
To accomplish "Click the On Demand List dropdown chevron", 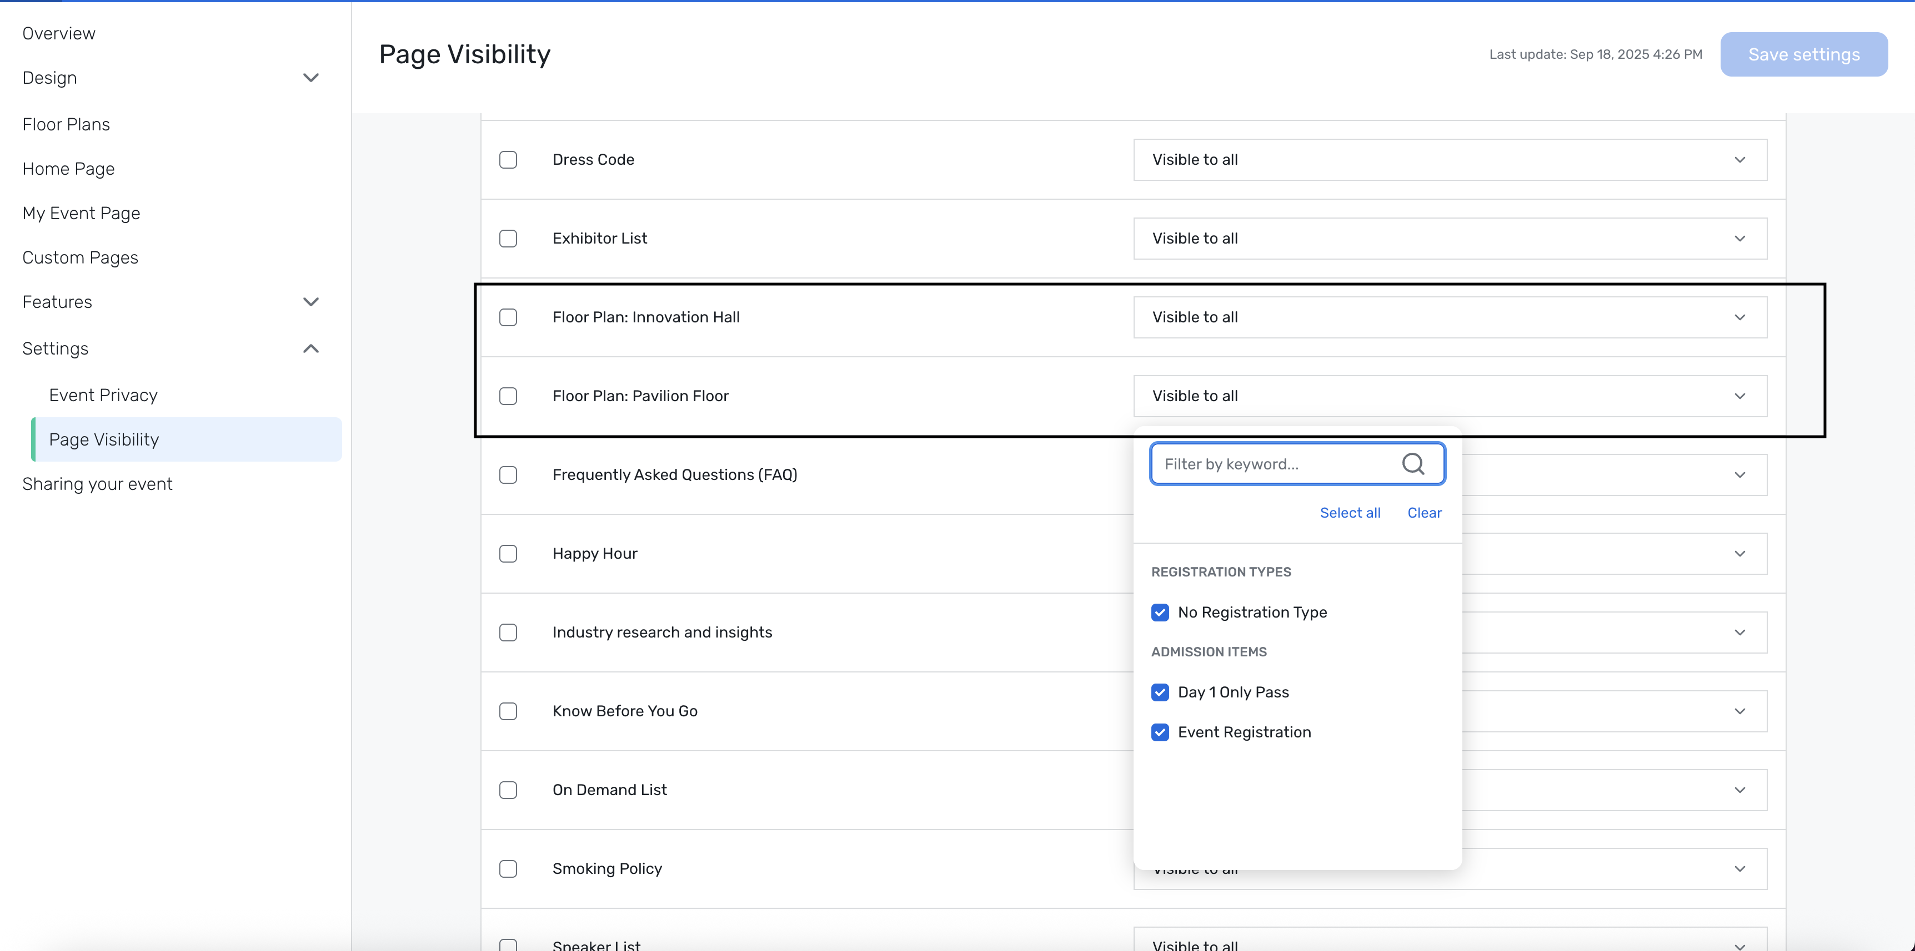I will 1739,790.
